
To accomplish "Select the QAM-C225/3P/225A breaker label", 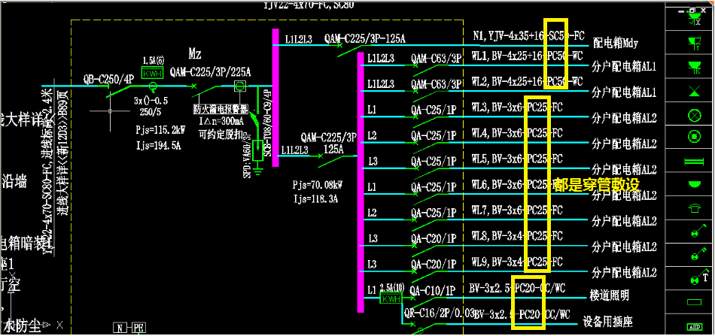I will 210,71.
